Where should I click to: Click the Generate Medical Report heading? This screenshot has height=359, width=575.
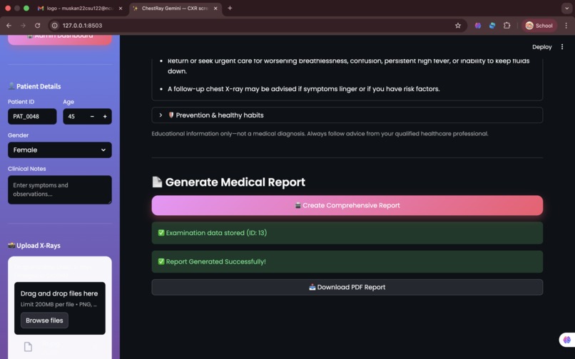228,182
